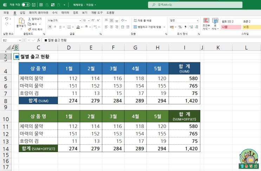Expand the 복사 copy options arrow
Screen dimensions: 261x171
tap(40, 24)
